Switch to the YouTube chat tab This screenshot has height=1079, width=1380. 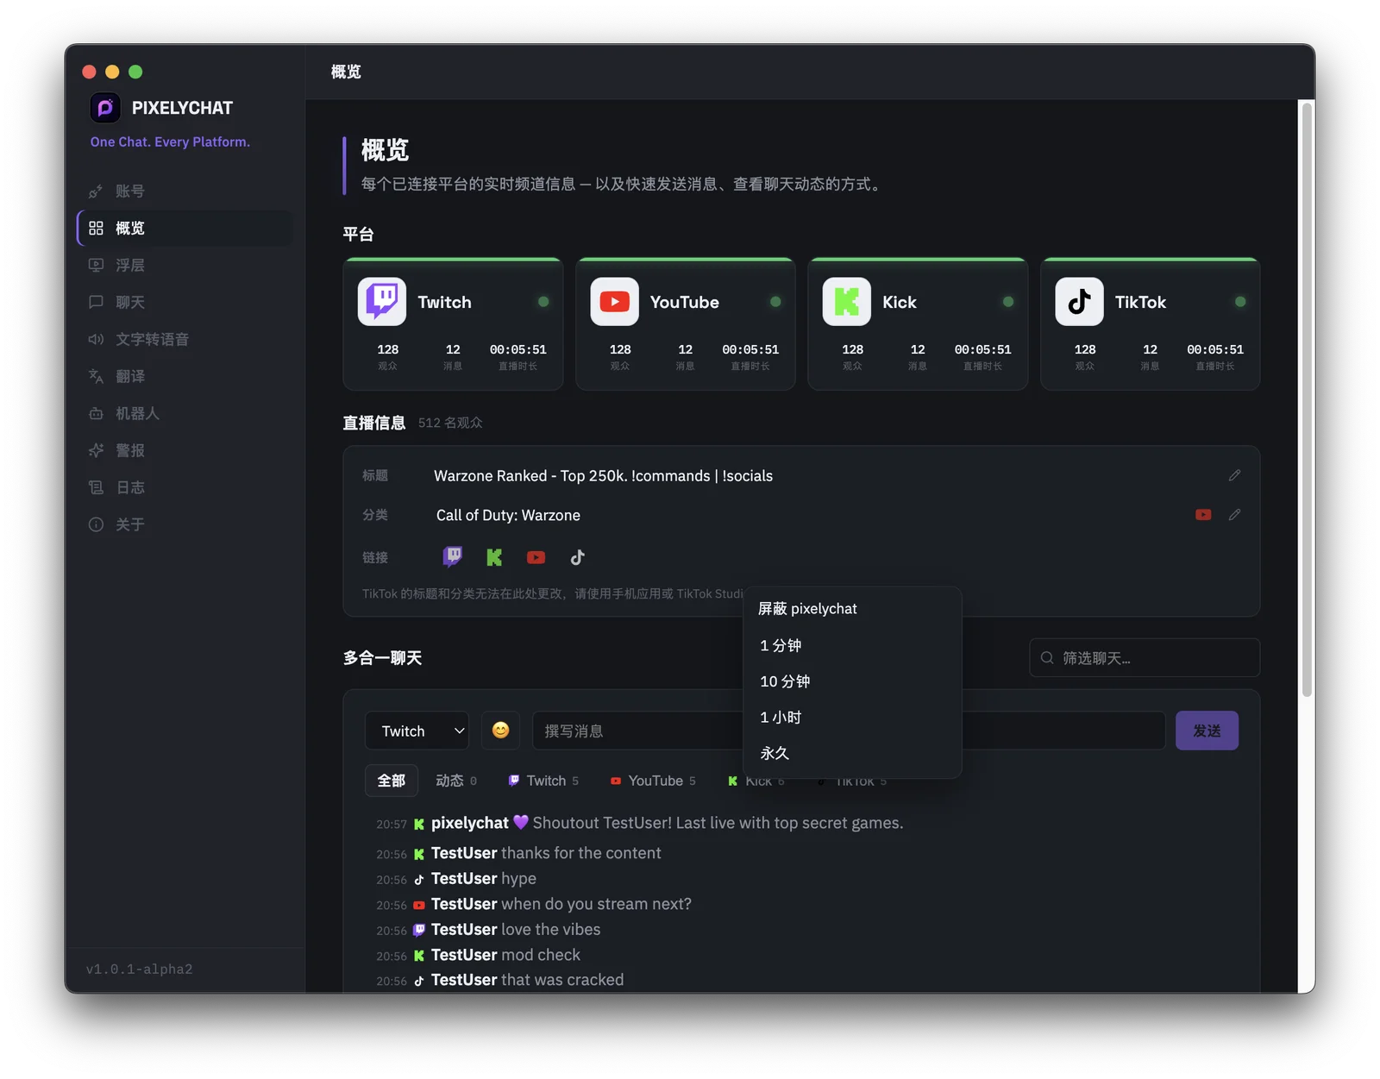(x=653, y=781)
